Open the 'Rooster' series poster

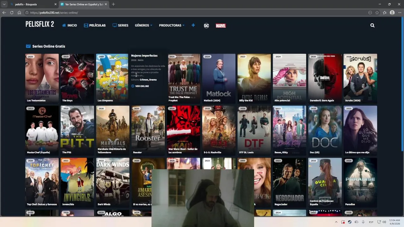[x=148, y=131]
